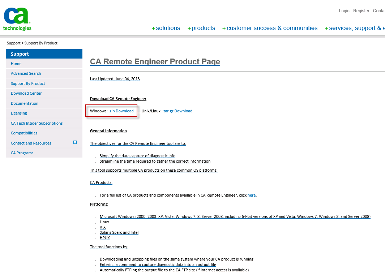The image size is (385, 275).
Task: Click the Register link
Action: pos(361,11)
